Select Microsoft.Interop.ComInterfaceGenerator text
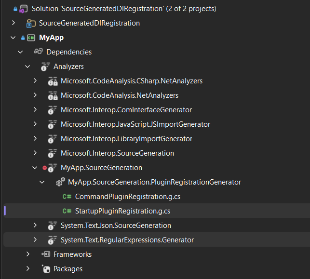This screenshot has height=279, width=310. click(x=126, y=110)
